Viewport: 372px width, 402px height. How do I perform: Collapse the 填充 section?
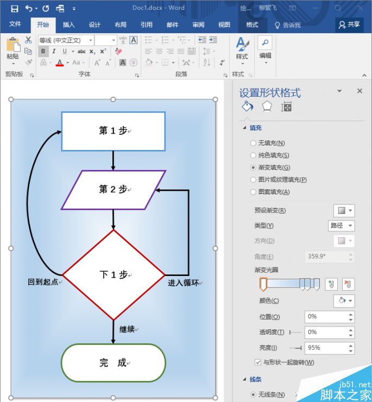click(244, 128)
